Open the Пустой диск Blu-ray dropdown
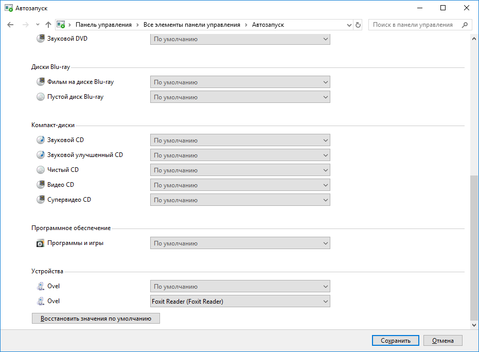The image size is (479, 352). [x=240, y=97]
